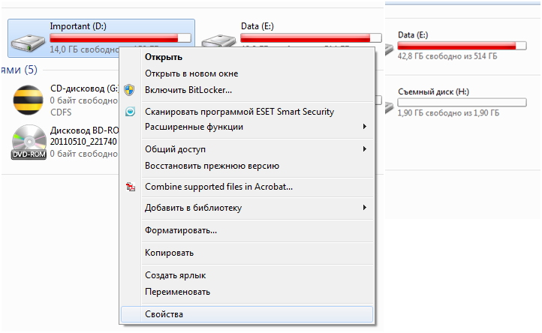Expand the Расширенные функции submenu arrow
Image resolution: width=542 pixels, height=333 pixels.
365,127
